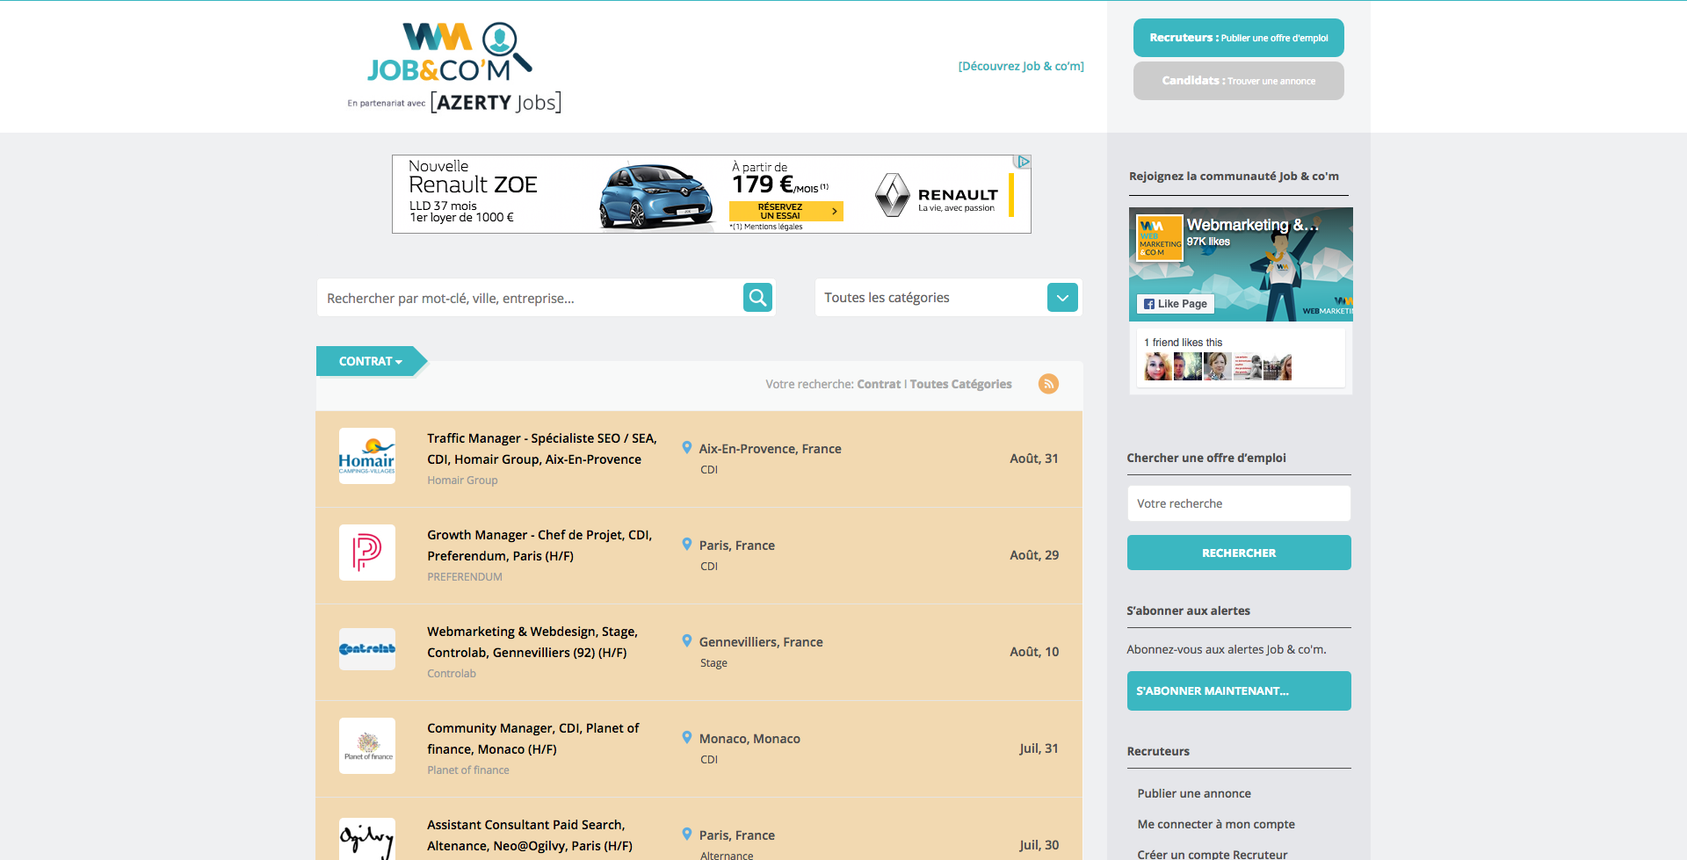Viewport: 1687px width, 860px height.
Task: Click the Webmarketing & Co'm page avatar
Action: coord(1159,237)
